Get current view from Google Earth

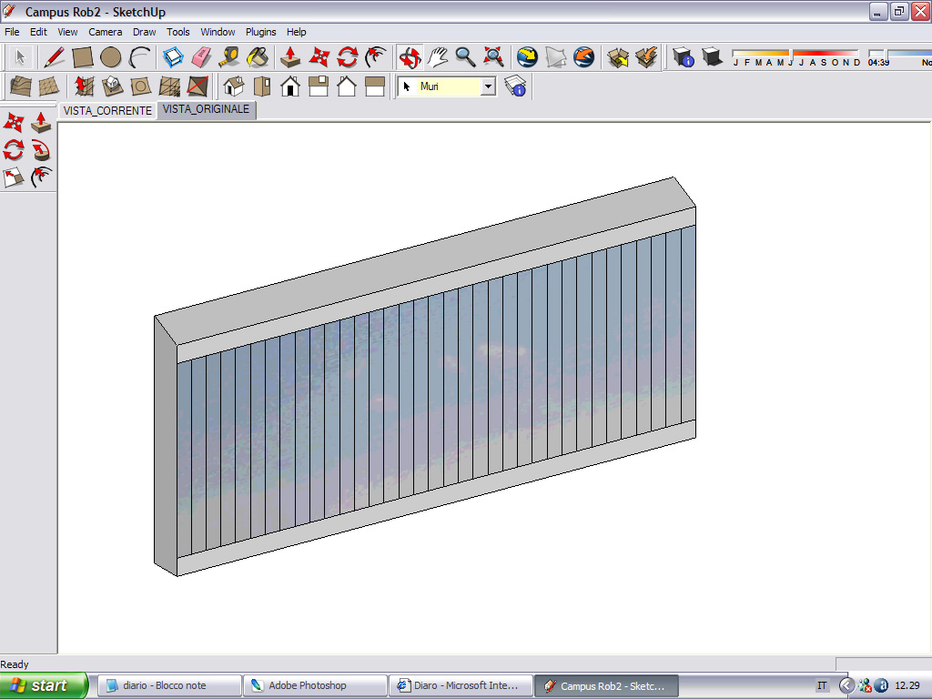click(527, 57)
